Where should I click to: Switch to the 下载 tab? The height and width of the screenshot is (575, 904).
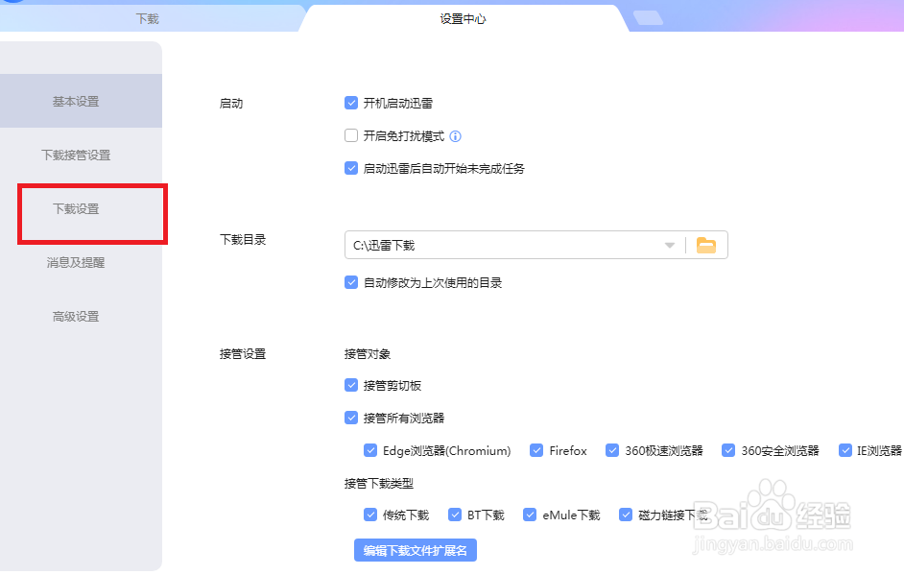tap(148, 16)
